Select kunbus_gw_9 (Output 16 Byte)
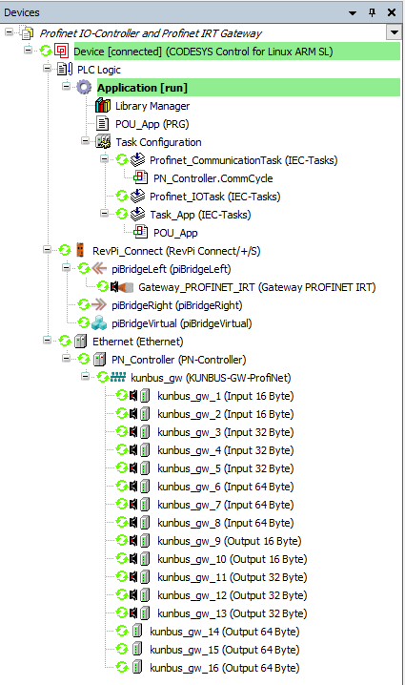The image size is (405, 685). [x=229, y=541]
